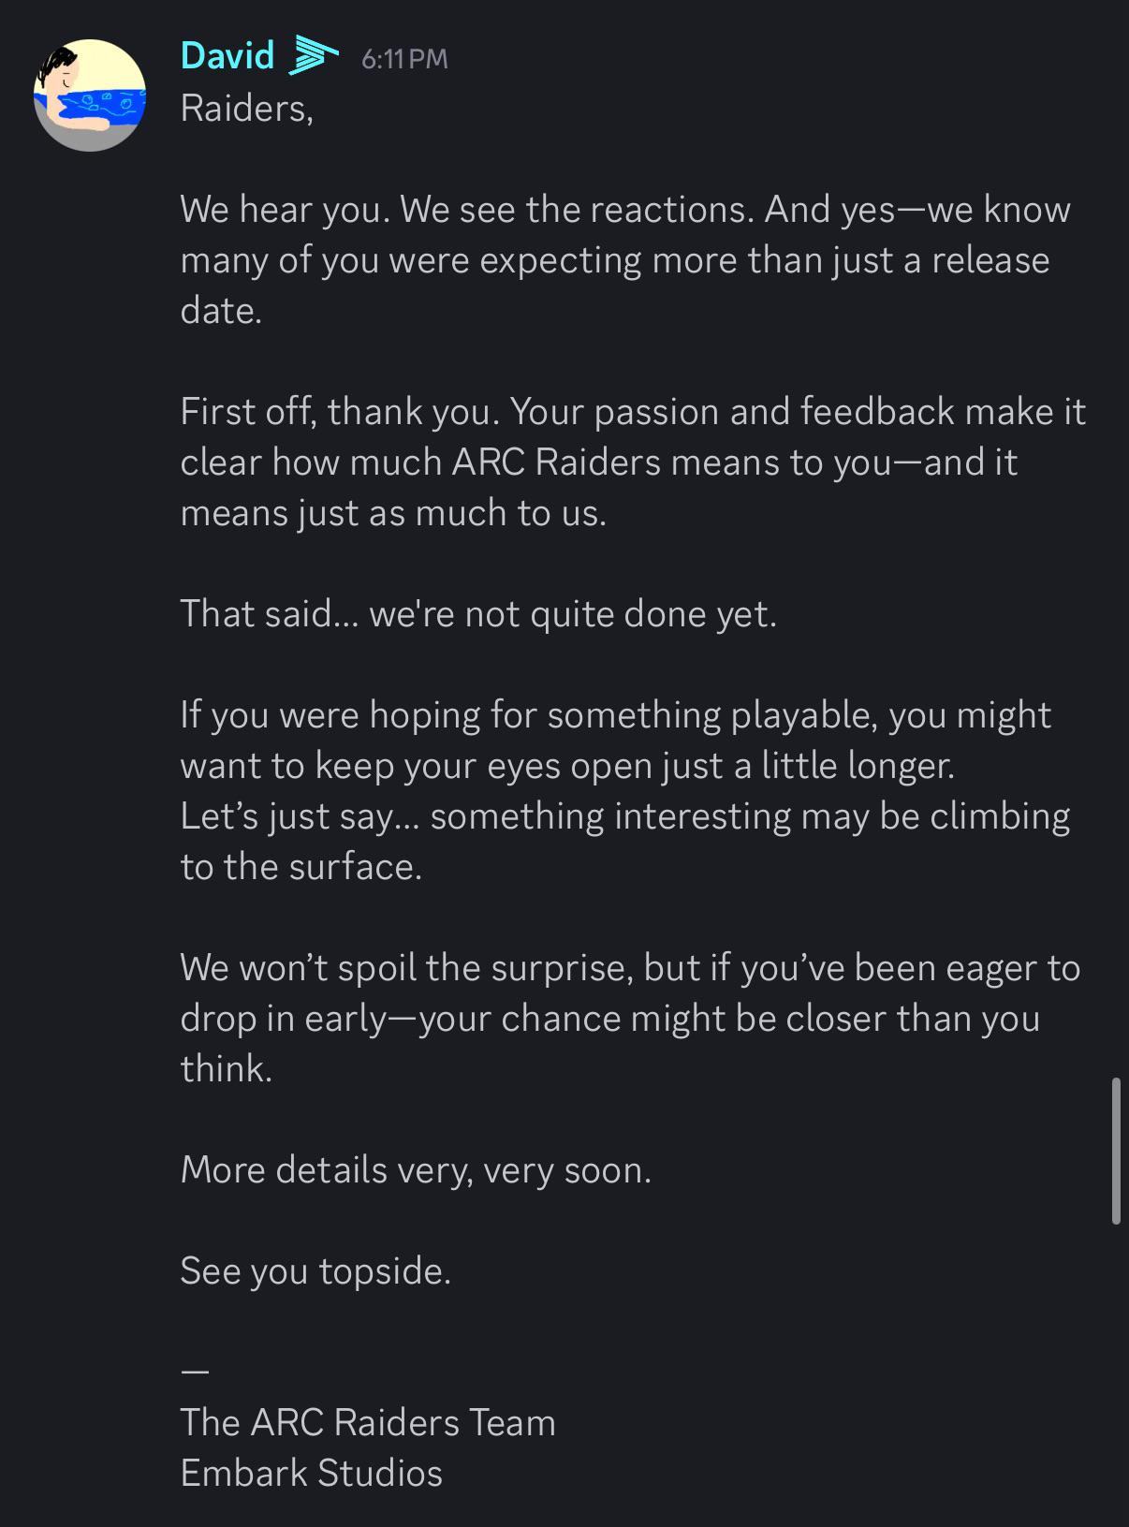The width and height of the screenshot is (1129, 1527).
Task: Click "The ARC Raiders Team" signature
Action: coord(368,1423)
